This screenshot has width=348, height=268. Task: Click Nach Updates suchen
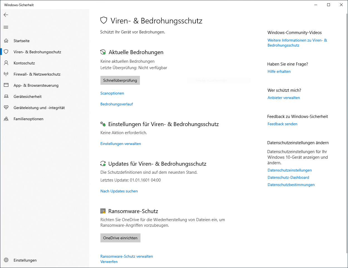(119, 191)
